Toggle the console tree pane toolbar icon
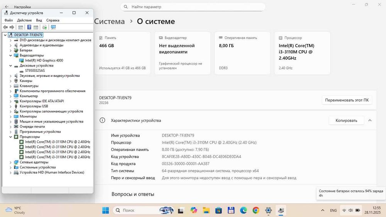The image size is (386, 217). click(21, 27)
